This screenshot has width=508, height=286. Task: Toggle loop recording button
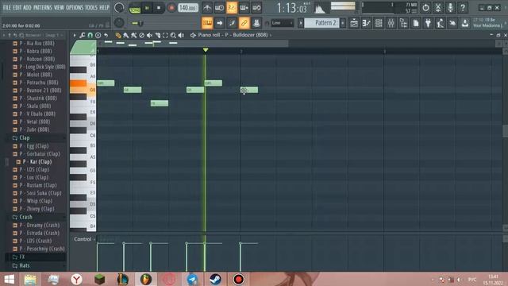click(x=256, y=7)
